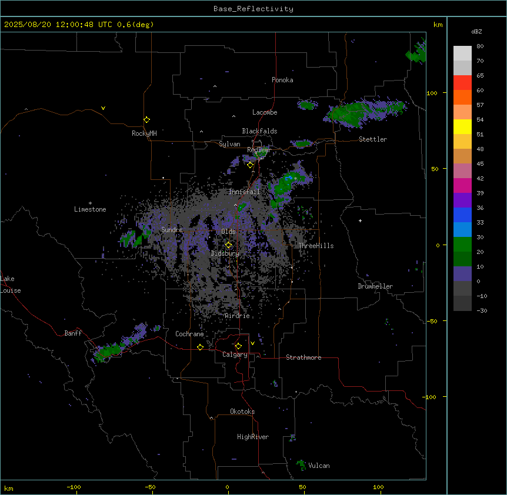507x495 pixels.
Task: Click the yellow V marker northeast of Calgary
Action: pyautogui.click(x=252, y=343)
